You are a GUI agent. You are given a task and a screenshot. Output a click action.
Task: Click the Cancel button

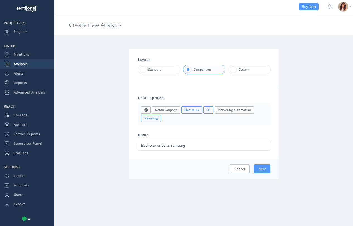click(239, 169)
